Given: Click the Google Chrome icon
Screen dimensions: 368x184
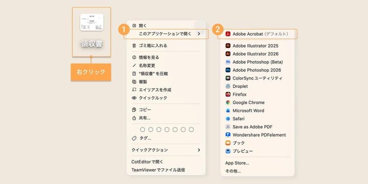Looking at the screenshot, I should tap(228, 103).
